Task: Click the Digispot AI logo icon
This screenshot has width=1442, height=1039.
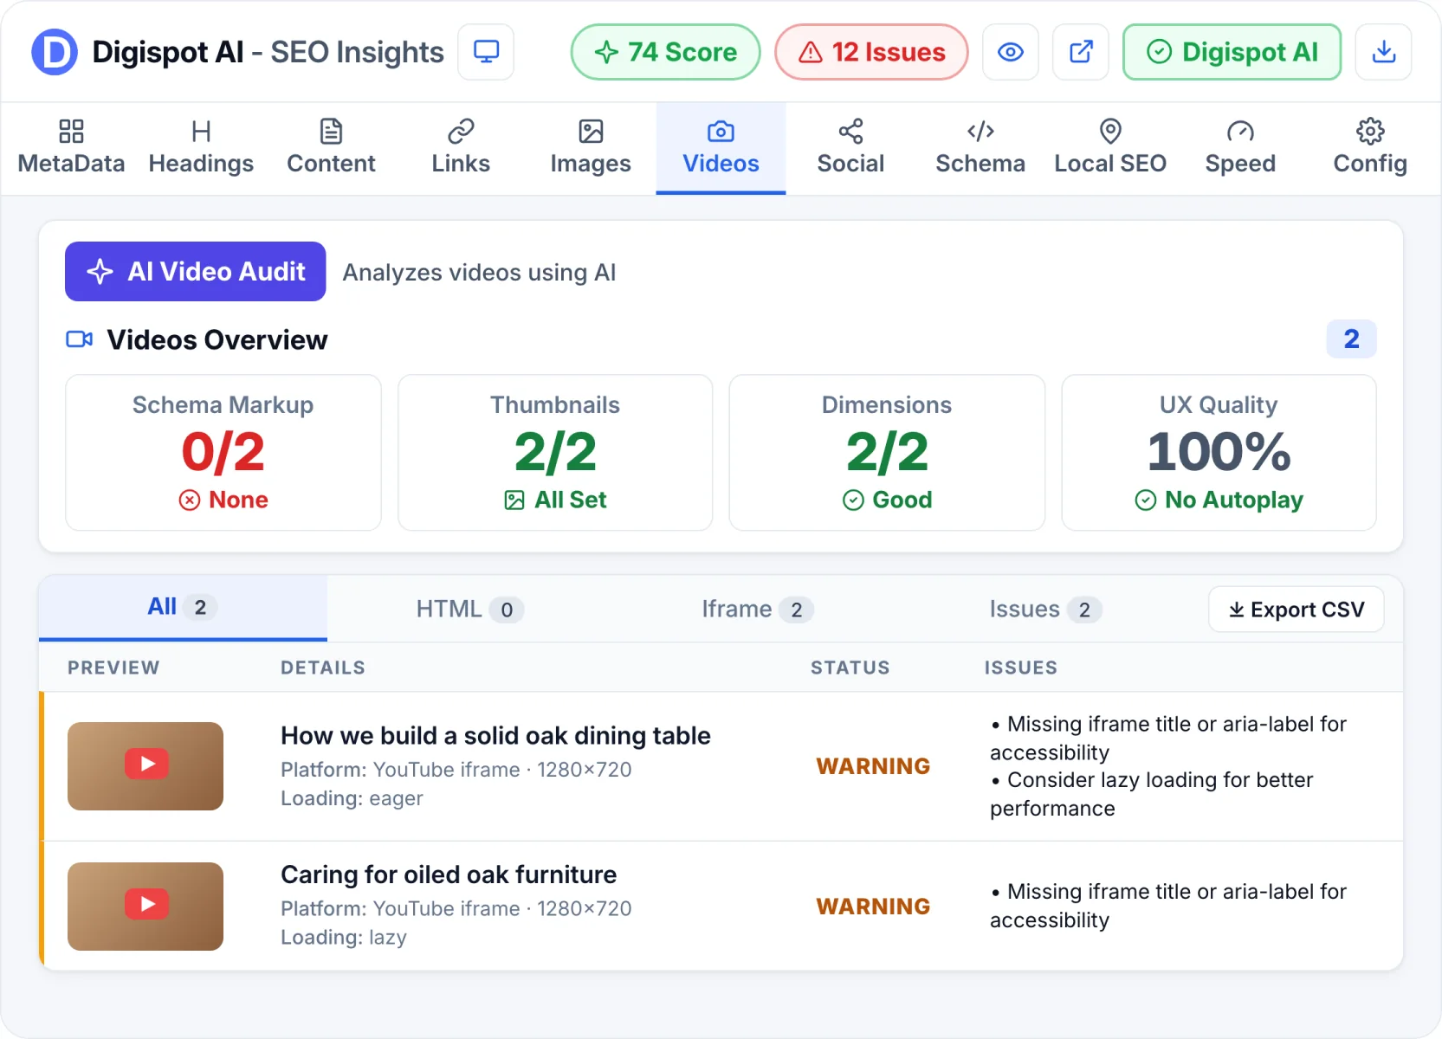Action: (55, 52)
